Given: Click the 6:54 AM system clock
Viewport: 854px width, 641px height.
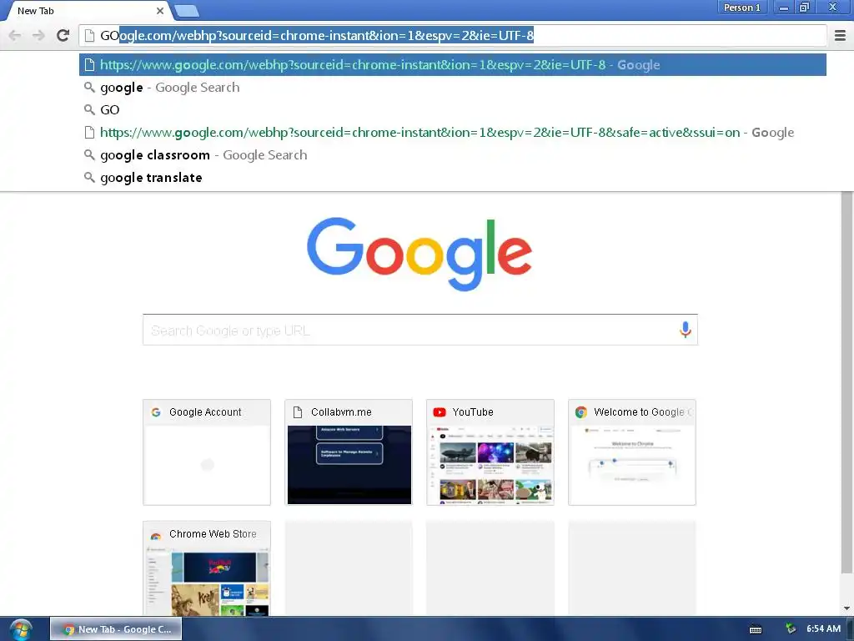Looking at the screenshot, I should [823, 628].
